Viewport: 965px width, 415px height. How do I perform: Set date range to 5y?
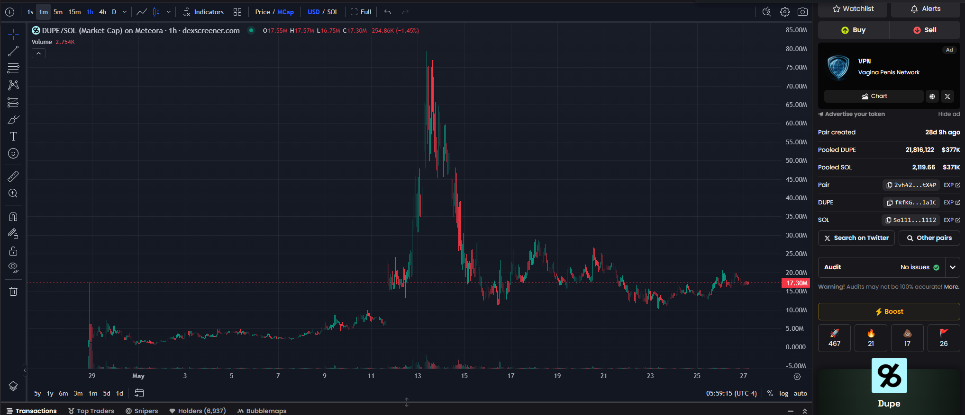click(x=37, y=393)
